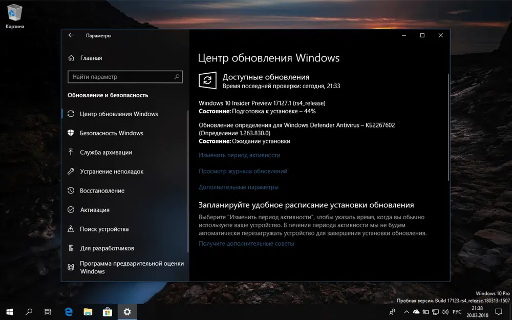
Task: Click 'Запланируйте удобное расписание установки обновления' heading
Action: click(x=306, y=205)
